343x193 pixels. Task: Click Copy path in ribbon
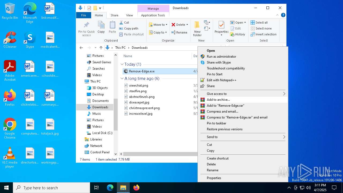[x=129, y=28]
